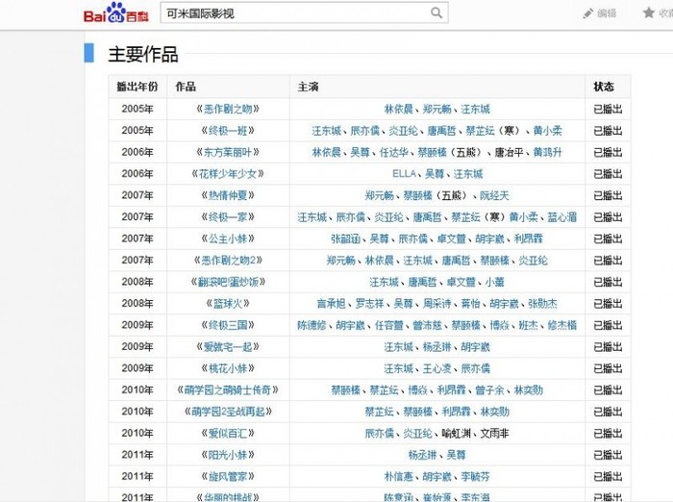Open the 《终极三国》 work link

228,325
